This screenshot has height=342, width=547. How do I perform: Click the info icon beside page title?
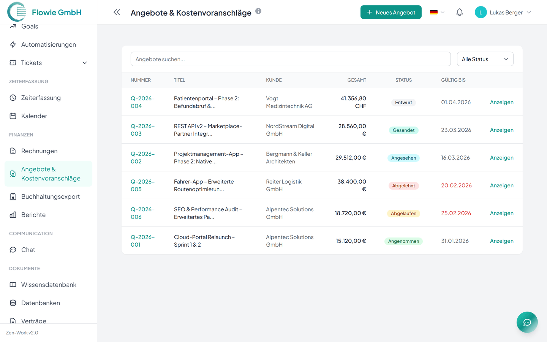tap(258, 11)
